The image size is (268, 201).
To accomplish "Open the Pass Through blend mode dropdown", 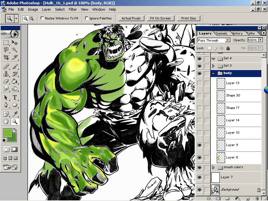I will (x=227, y=40).
